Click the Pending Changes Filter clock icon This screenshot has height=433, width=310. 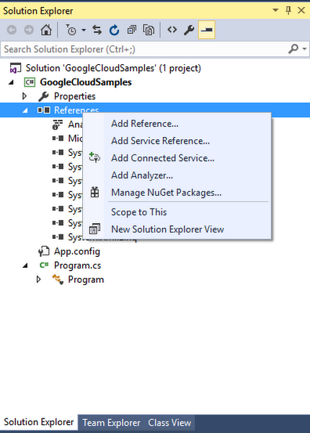[71, 30]
